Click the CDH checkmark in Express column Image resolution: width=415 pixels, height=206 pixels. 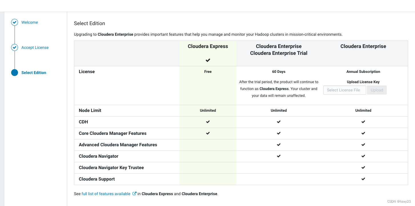coord(208,122)
